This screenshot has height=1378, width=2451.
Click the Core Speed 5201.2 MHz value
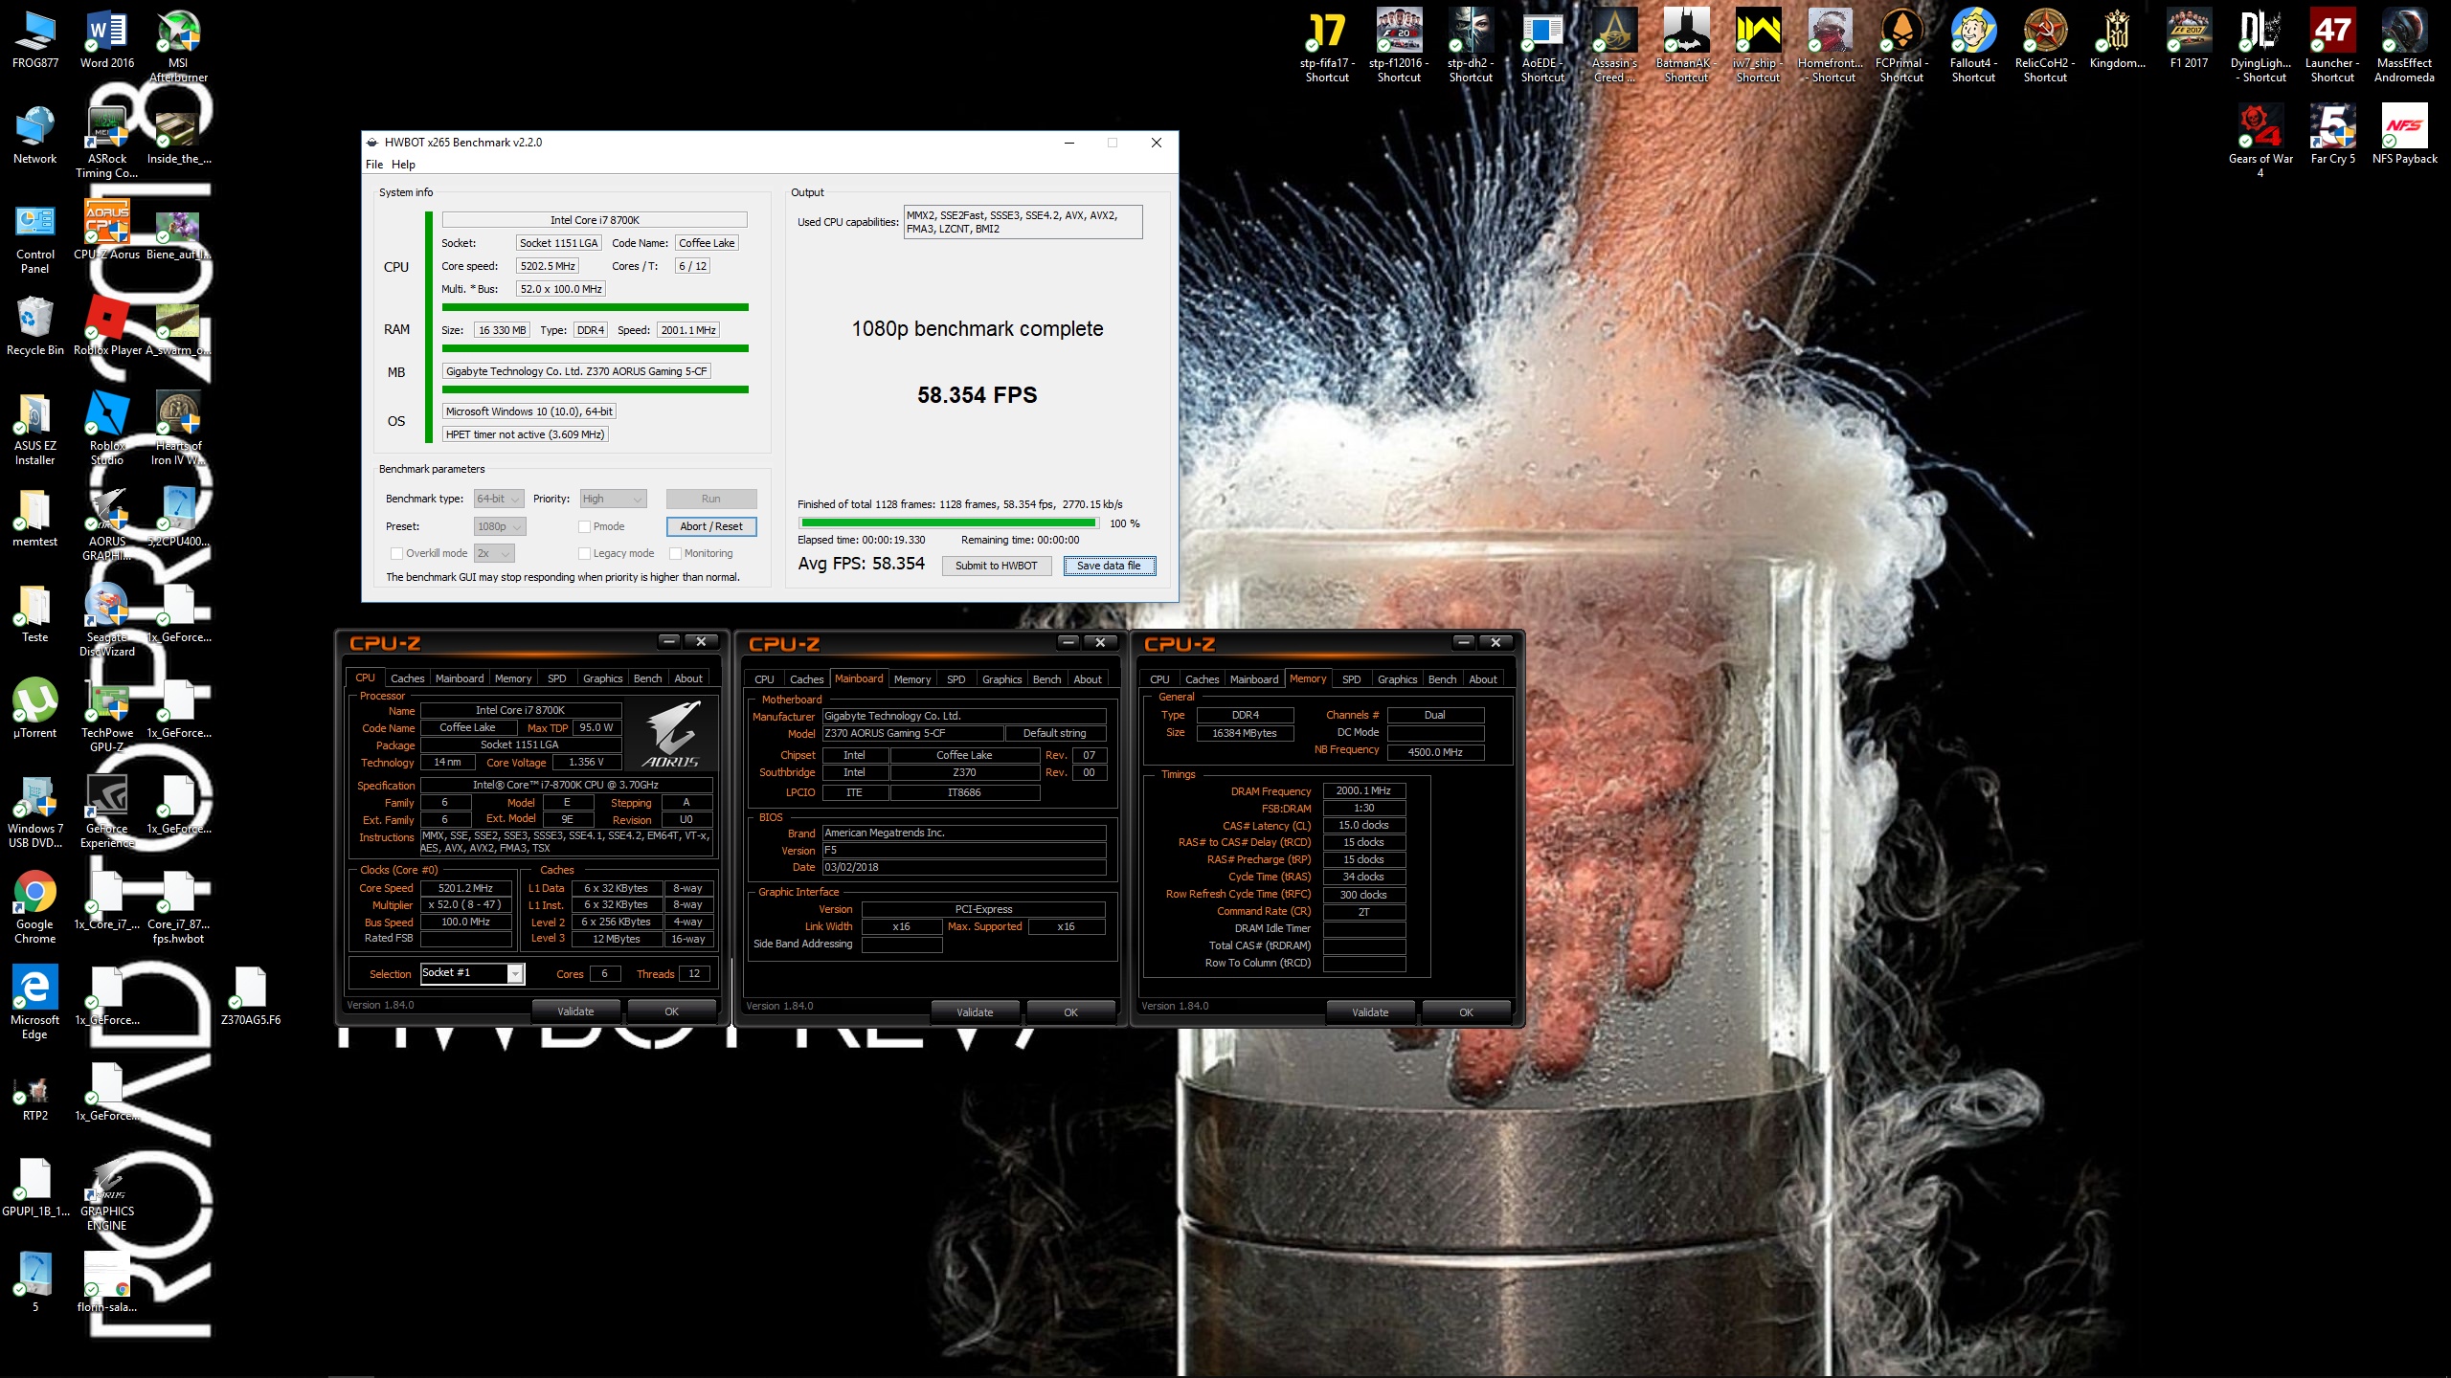(465, 888)
